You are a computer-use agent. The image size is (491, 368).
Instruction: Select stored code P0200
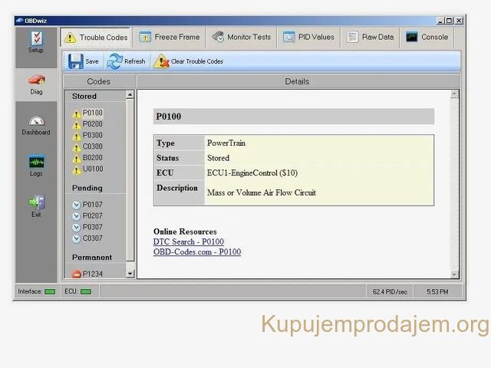click(92, 124)
